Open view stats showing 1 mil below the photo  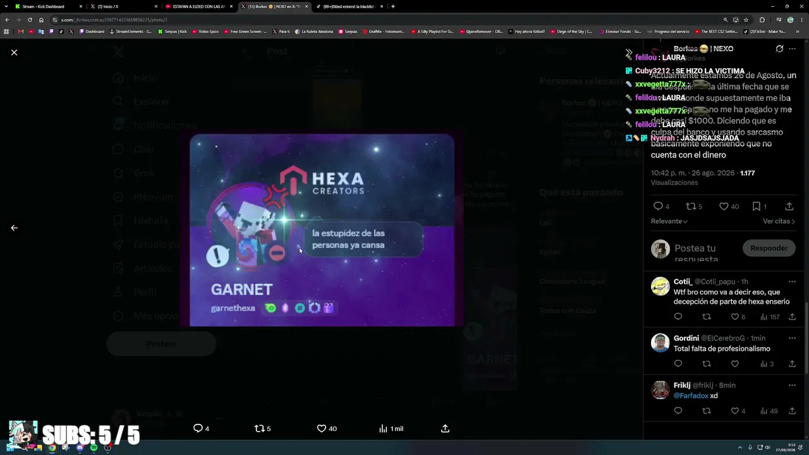point(391,428)
